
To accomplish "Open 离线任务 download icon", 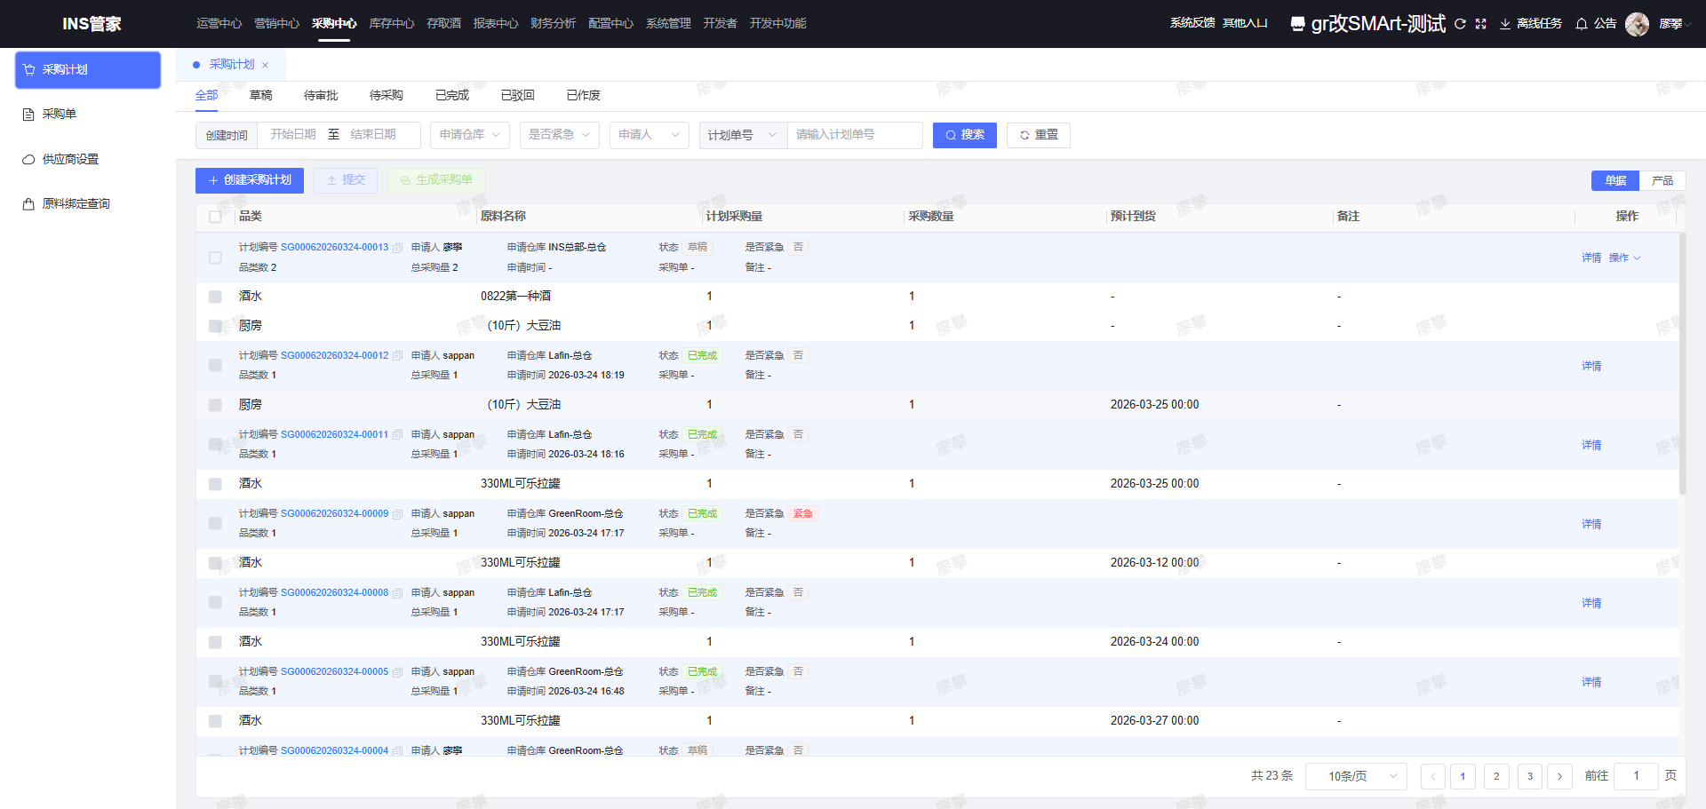I will point(1505,24).
